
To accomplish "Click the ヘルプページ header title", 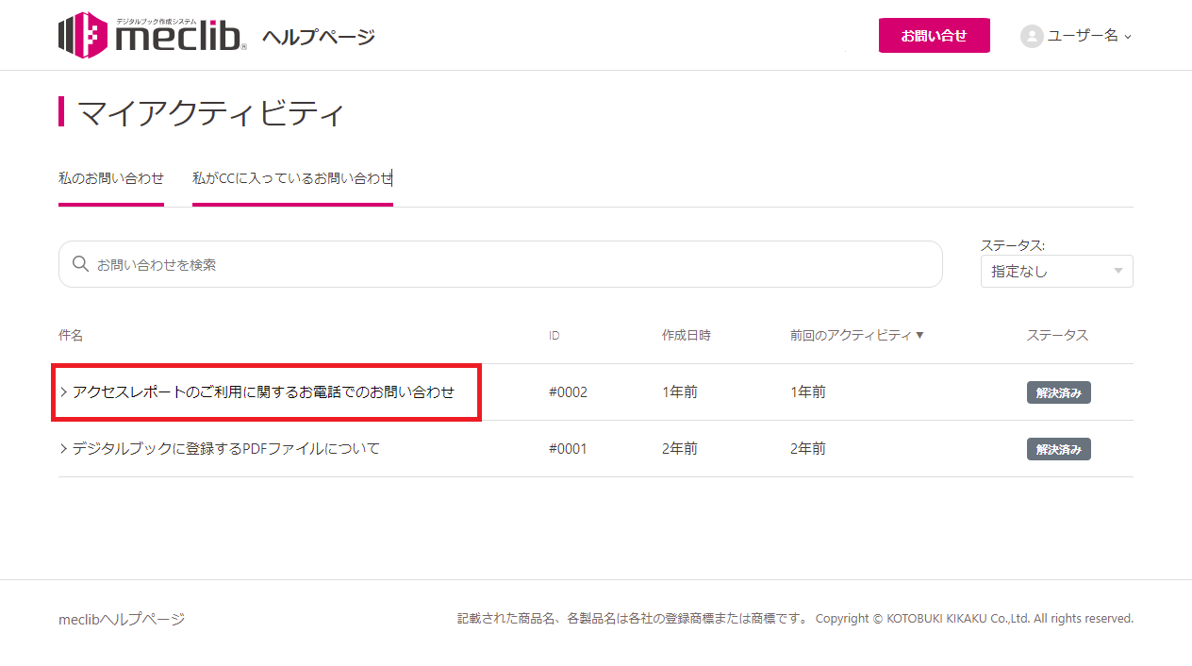I will tap(319, 37).
